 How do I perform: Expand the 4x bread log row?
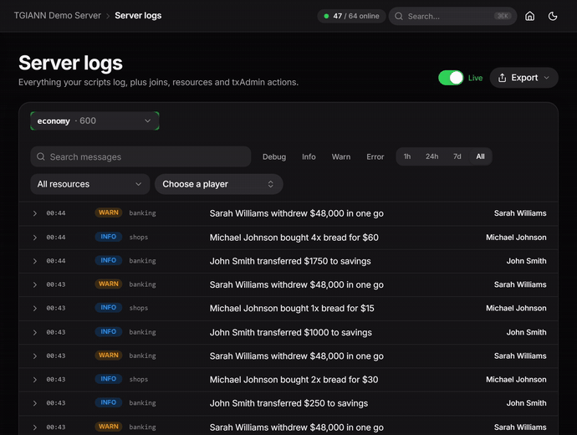[34, 238]
